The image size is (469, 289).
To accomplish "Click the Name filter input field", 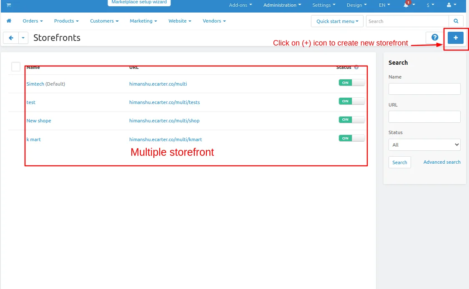I will [x=424, y=89].
